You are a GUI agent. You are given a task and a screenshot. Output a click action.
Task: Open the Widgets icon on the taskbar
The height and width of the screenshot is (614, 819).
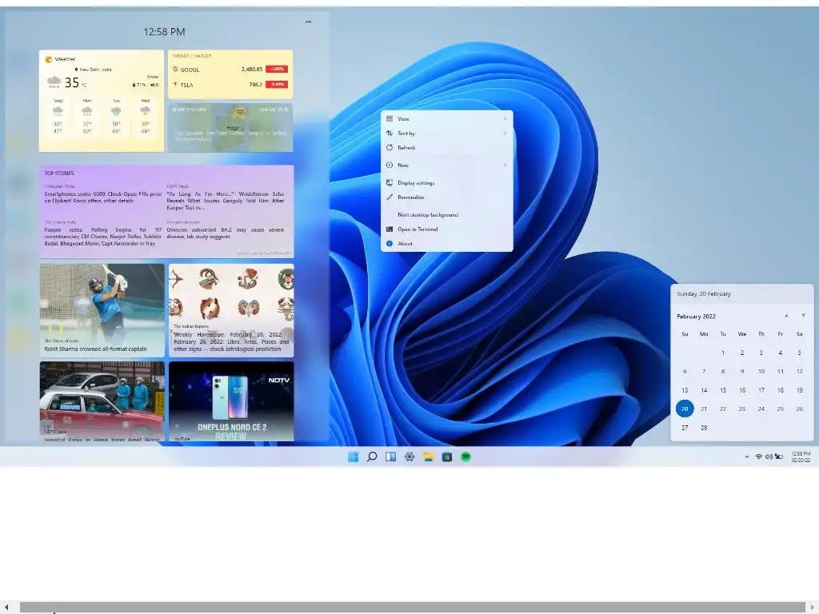click(390, 457)
